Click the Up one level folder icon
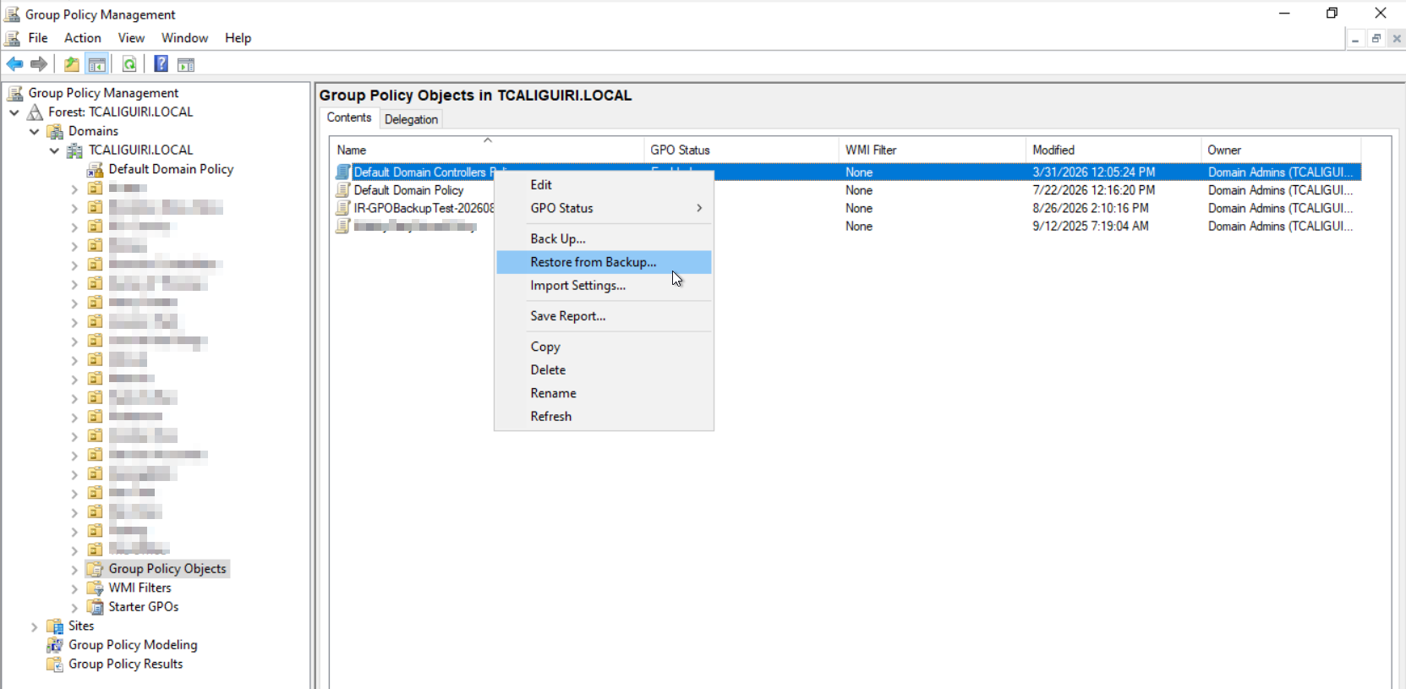 72,64
